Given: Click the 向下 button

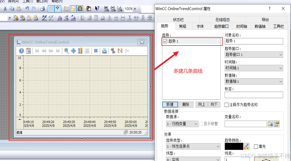Looking at the screenshot, I should pos(214,104).
